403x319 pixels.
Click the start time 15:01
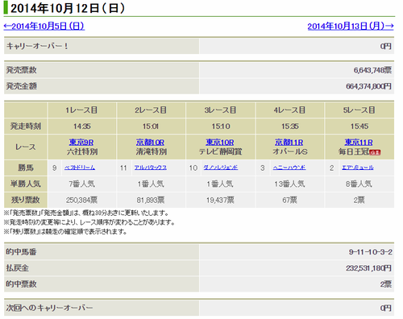pos(151,126)
